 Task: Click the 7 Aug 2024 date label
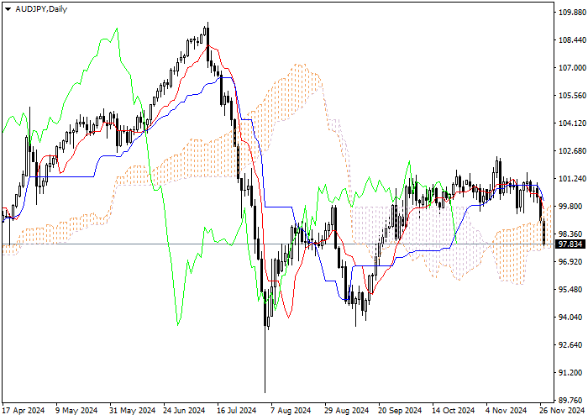(x=291, y=411)
